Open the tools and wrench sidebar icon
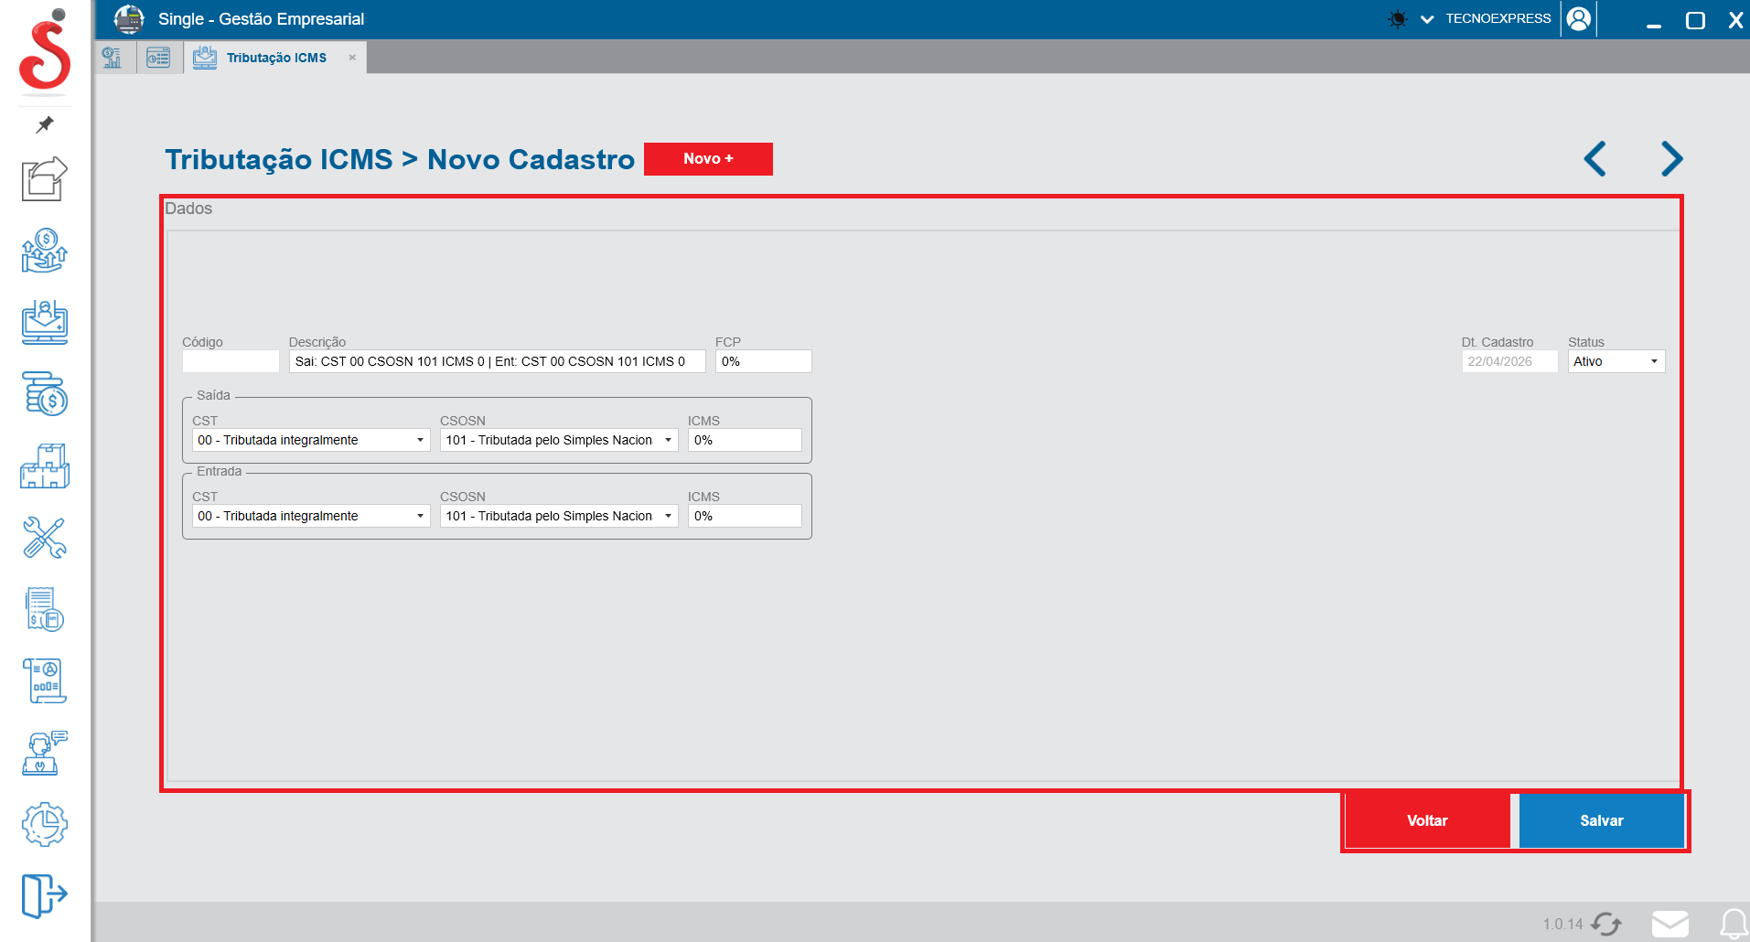The image size is (1750, 942). pos(44,538)
